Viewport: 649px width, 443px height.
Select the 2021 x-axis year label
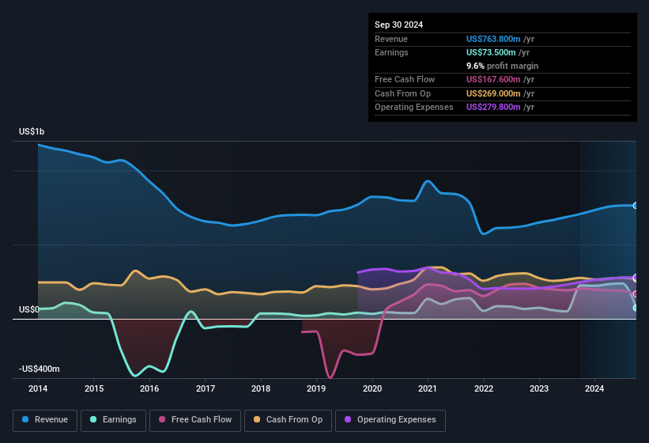pos(428,388)
